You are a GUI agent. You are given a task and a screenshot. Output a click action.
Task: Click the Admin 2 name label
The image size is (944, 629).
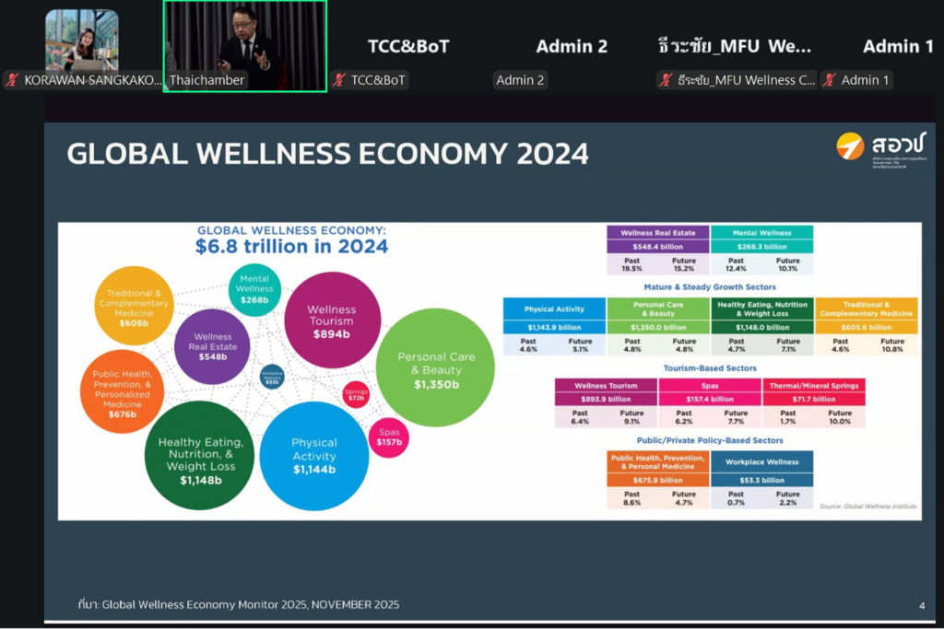click(x=521, y=80)
